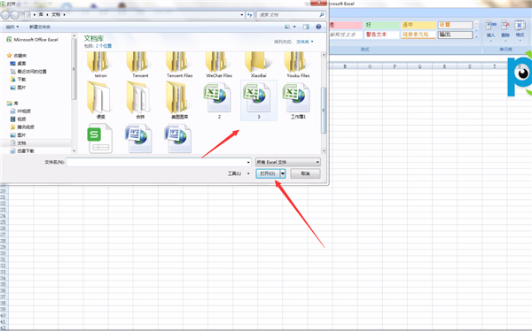Click the WPS spreadsheet file icon

click(100, 139)
